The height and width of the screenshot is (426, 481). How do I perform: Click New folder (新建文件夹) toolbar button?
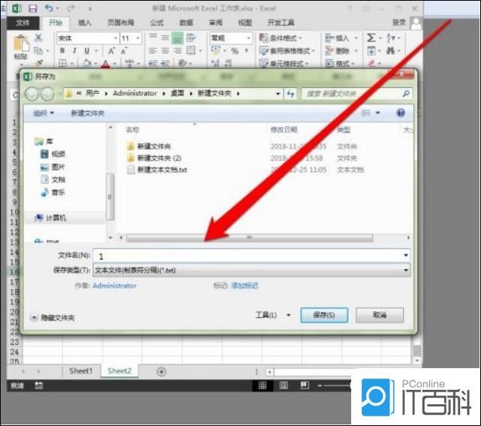point(88,113)
